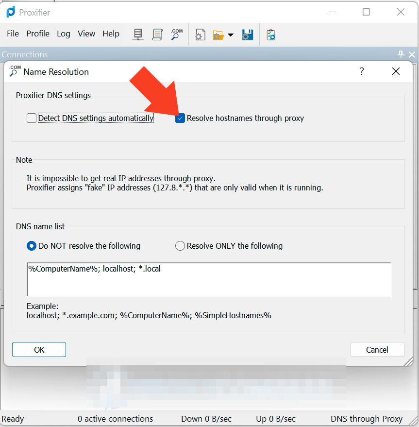Click Save Profile floppy icon
The image size is (419, 427).
tap(248, 35)
